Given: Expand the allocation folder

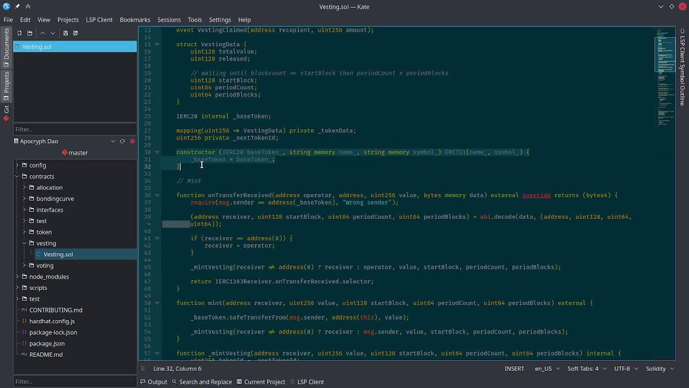Looking at the screenshot, I should coord(24,188).
